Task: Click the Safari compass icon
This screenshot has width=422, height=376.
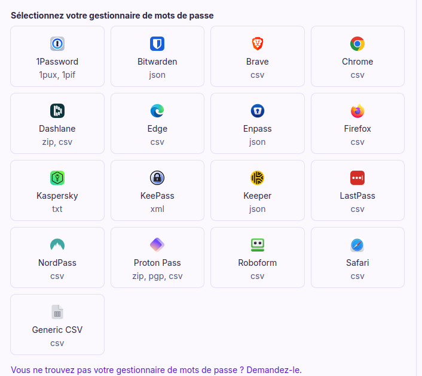Action: tap(357, 245)
